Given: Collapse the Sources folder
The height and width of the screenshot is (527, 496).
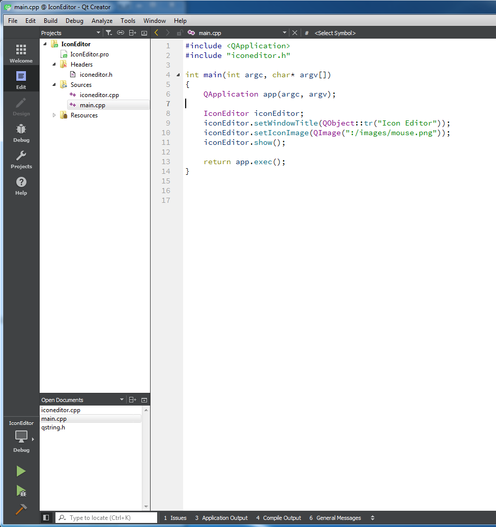Looking at the screenshot, I should tap(54, 85).
